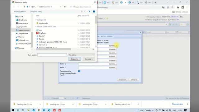Click Сохранить in upload popup

123,80
